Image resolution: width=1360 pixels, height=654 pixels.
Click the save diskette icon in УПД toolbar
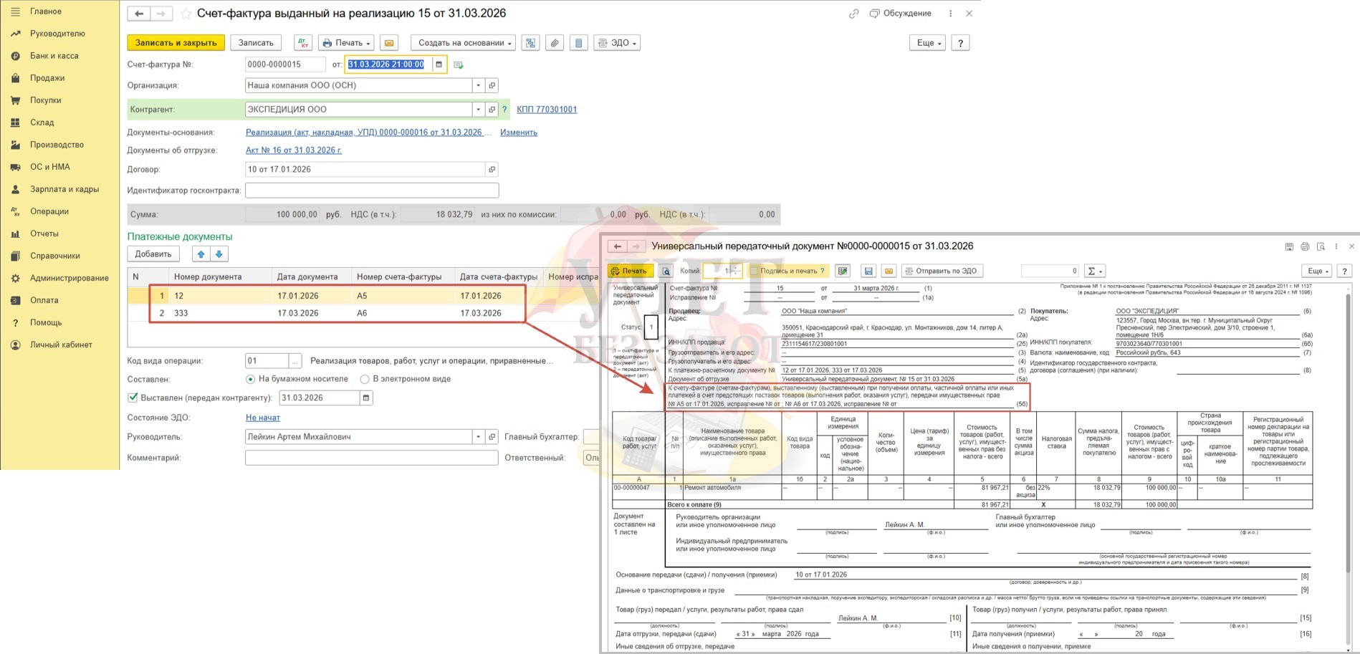pyautogui.click(x=868, y=271)
